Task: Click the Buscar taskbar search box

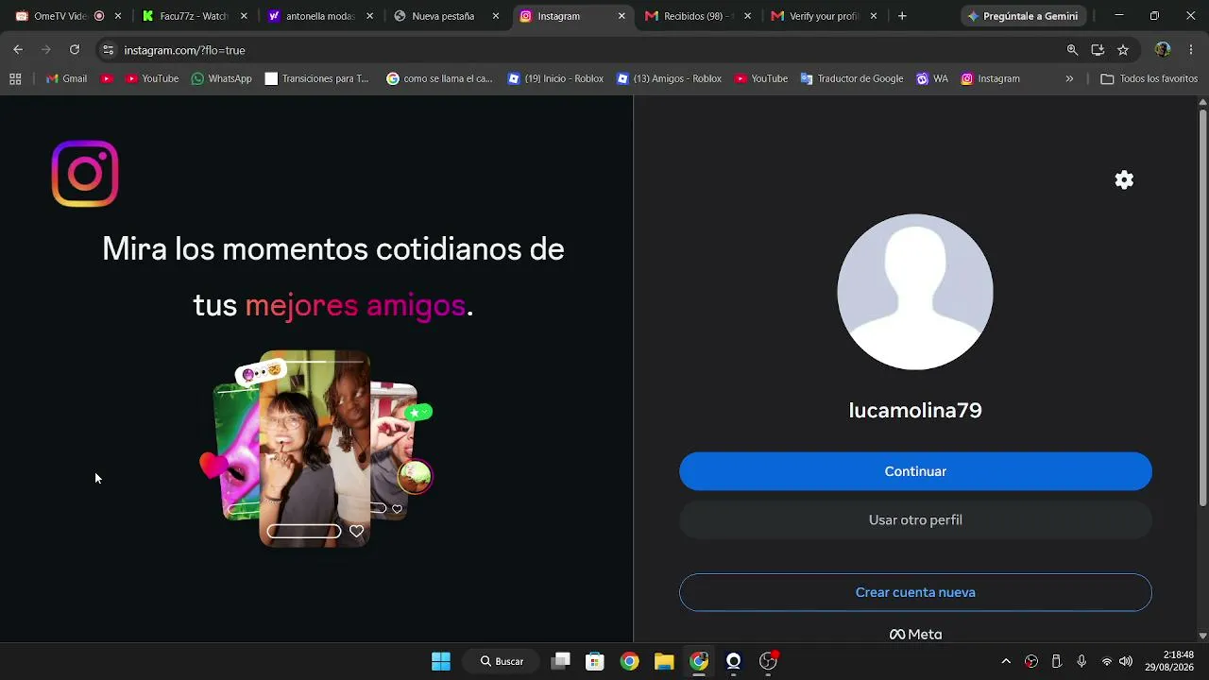Action: pos(501,661)
